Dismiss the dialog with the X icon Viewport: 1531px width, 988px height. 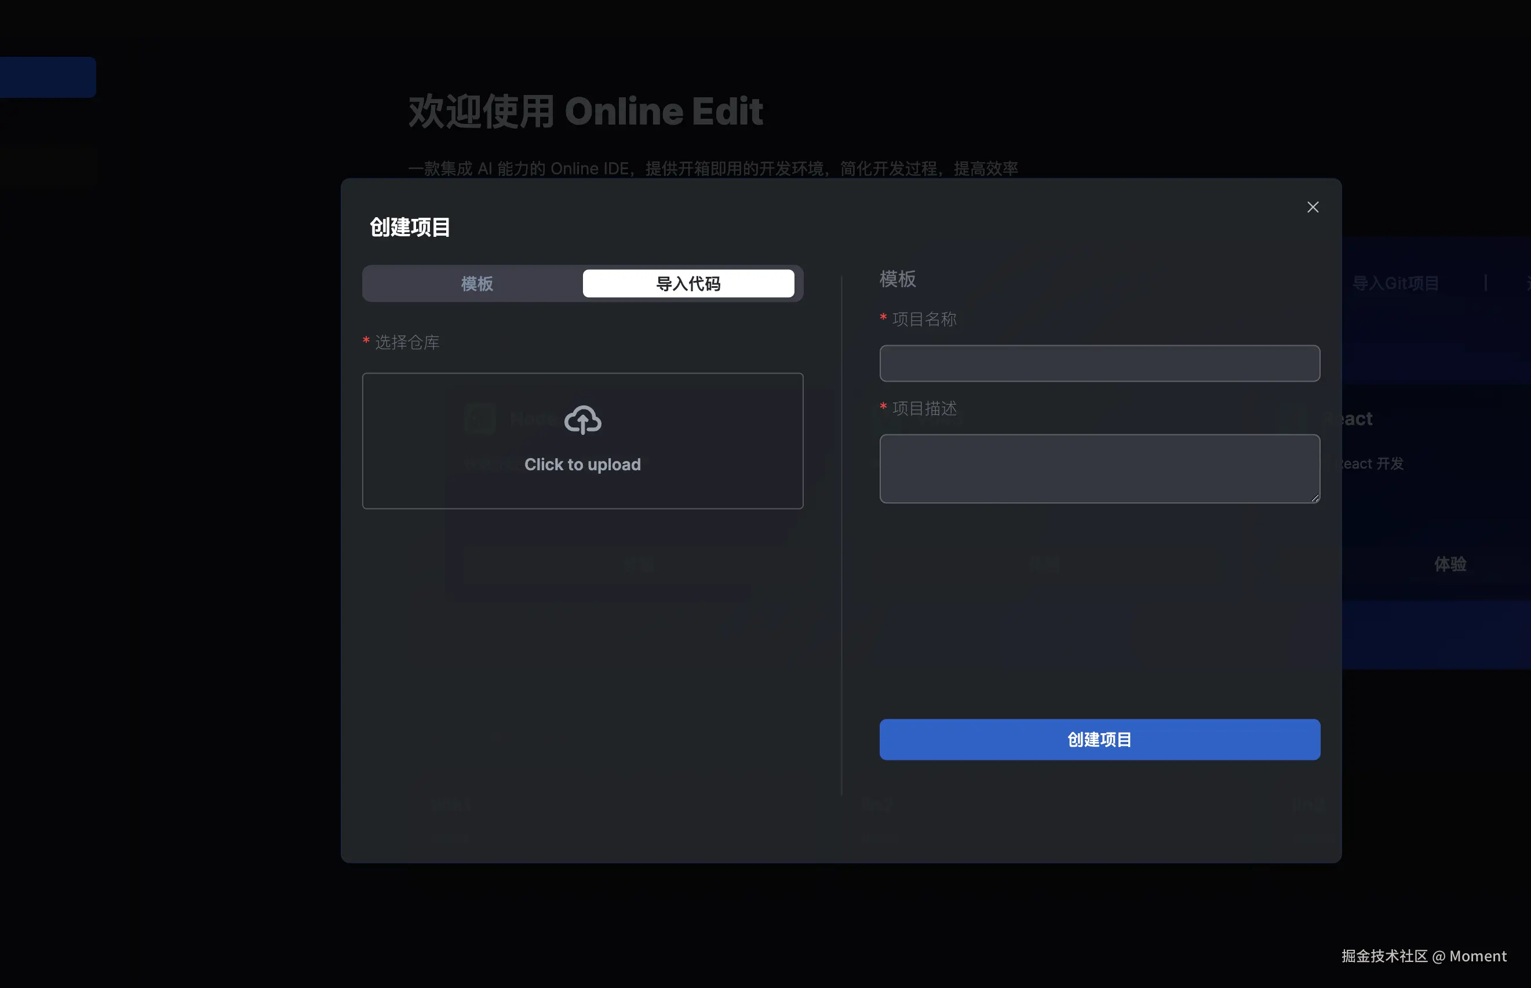tap(1313, 207)
